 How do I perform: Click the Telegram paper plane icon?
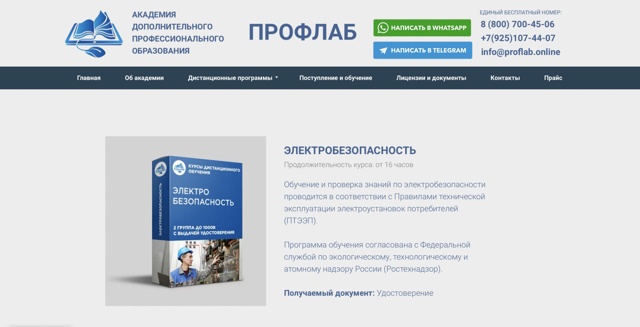coord(383,50)
